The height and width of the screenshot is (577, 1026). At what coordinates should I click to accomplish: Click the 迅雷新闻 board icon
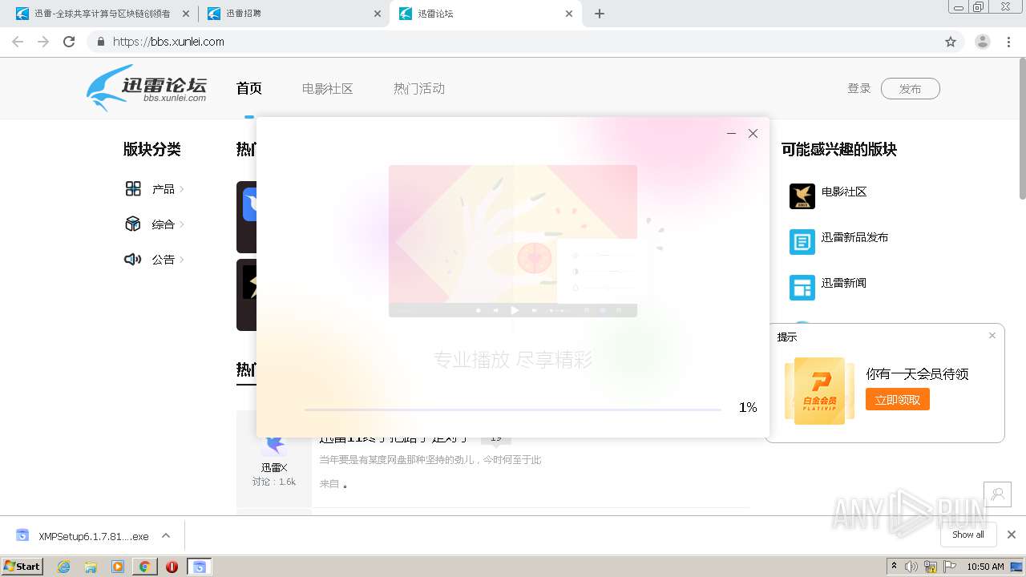point(802,288)
